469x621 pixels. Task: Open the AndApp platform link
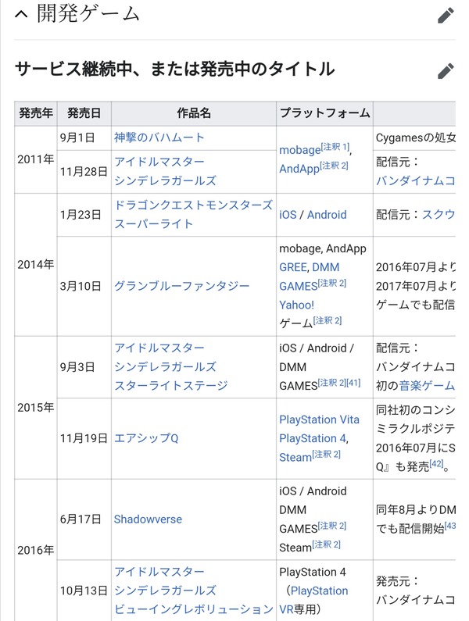(x=299, y=169)
